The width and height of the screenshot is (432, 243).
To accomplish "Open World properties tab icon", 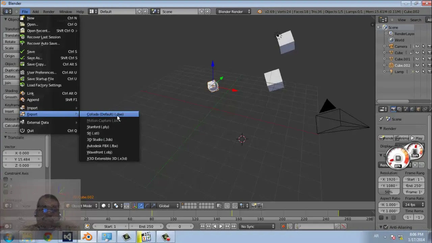I will 412,109.
